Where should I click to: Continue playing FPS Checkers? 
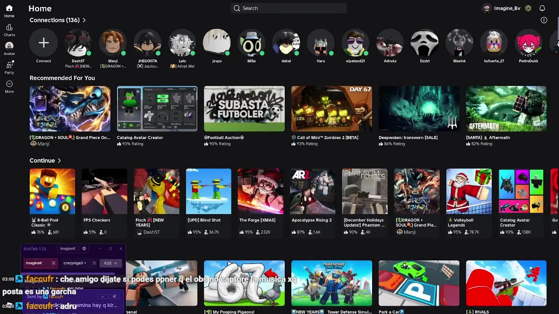[x=104, y=191]
